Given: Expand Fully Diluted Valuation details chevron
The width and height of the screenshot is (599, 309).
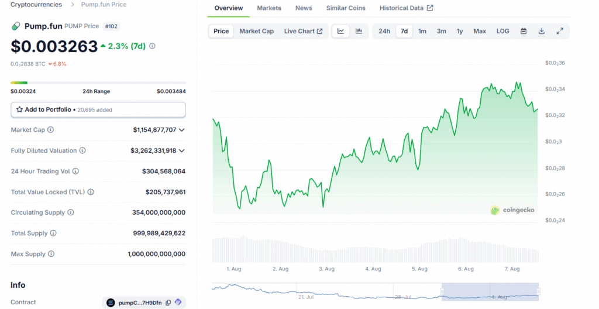Looking at the screenshot, I should [x=182, y=150].
